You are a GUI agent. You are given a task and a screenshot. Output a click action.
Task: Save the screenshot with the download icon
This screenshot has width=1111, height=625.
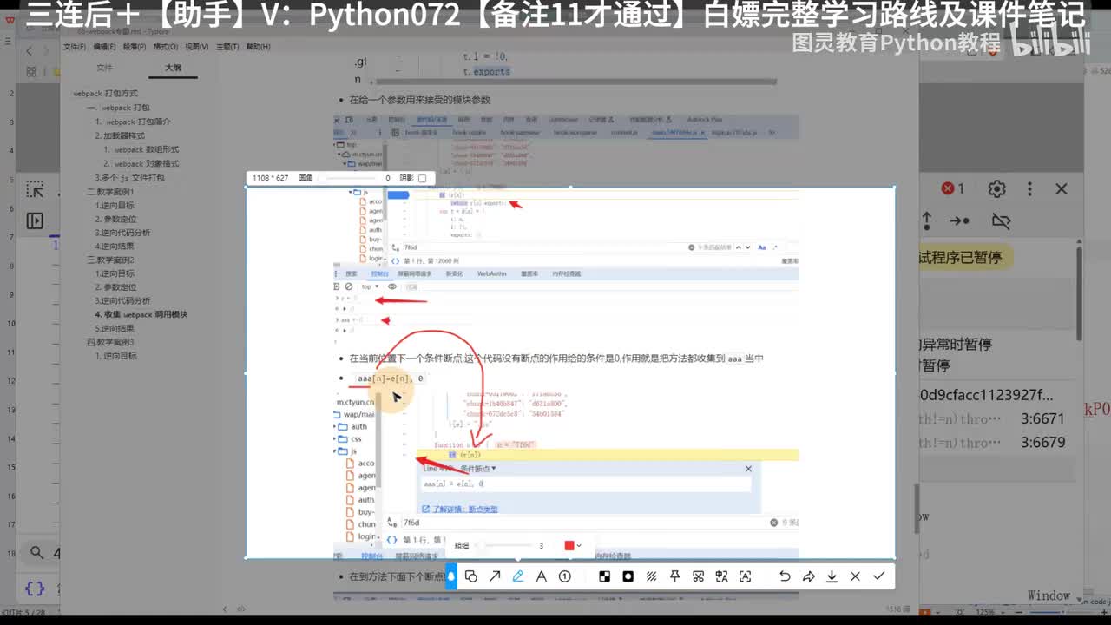832,576
